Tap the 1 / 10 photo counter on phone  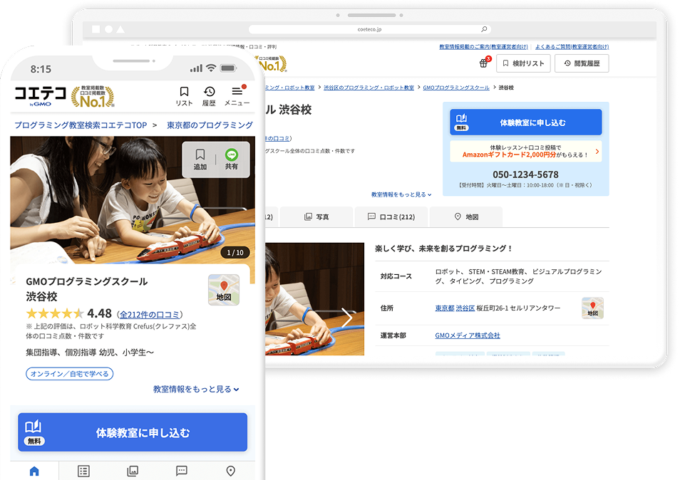(235, 252)
